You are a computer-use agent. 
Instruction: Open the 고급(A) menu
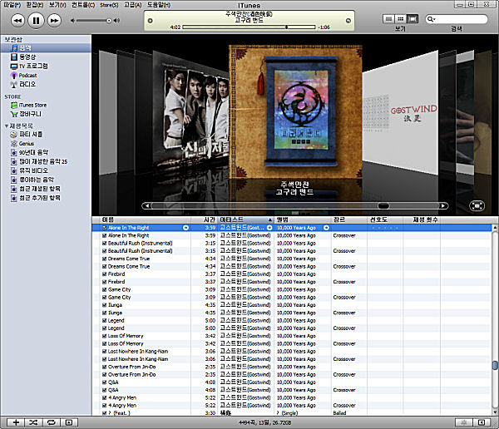coord(133,5)
